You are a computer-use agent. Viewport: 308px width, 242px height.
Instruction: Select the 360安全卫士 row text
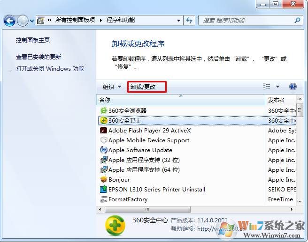[125, 121]
